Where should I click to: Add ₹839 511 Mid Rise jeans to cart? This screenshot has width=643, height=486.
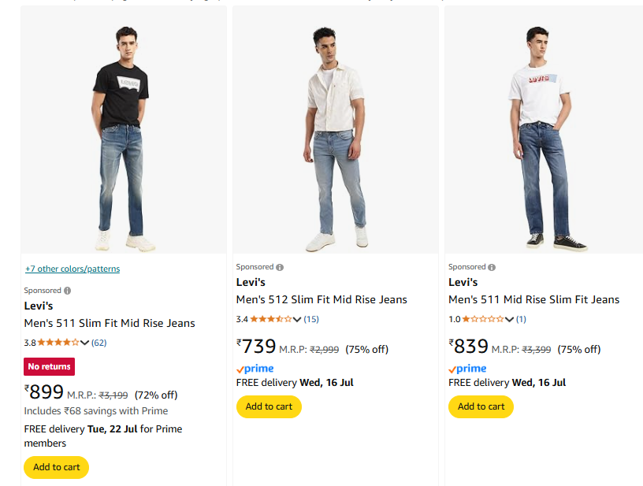(481, 406)
